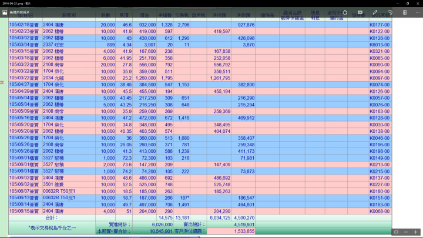Click the net received total 4,500,270
423x238 pixels.
point(244,218)
